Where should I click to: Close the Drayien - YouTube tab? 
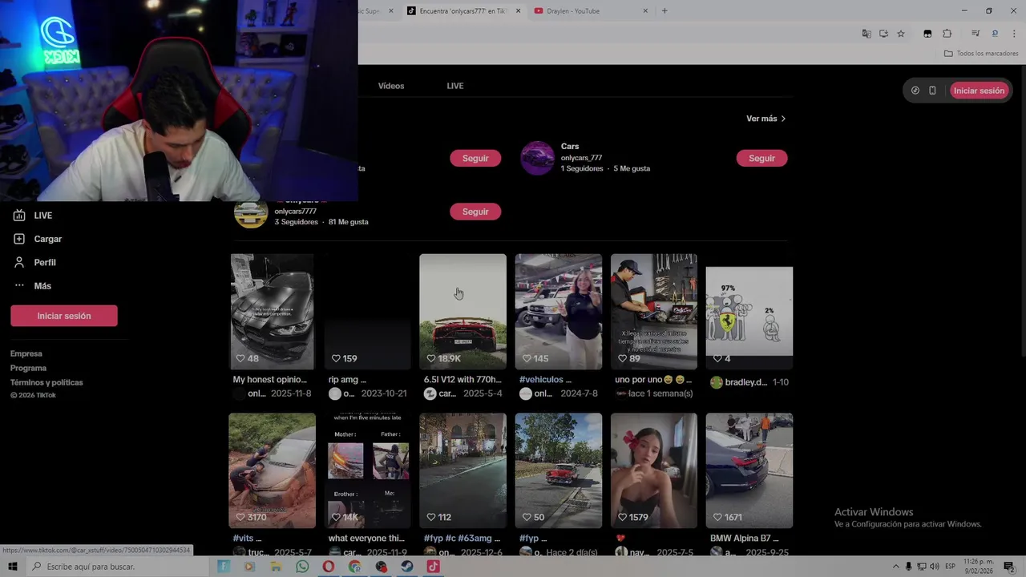[645, 10]
